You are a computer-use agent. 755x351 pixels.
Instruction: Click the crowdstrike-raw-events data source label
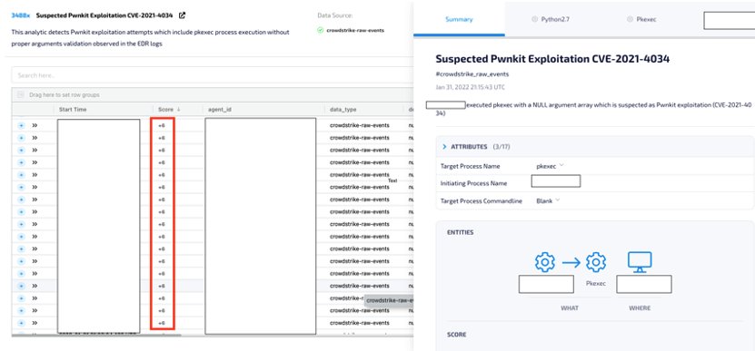click(x=355, y=30)
